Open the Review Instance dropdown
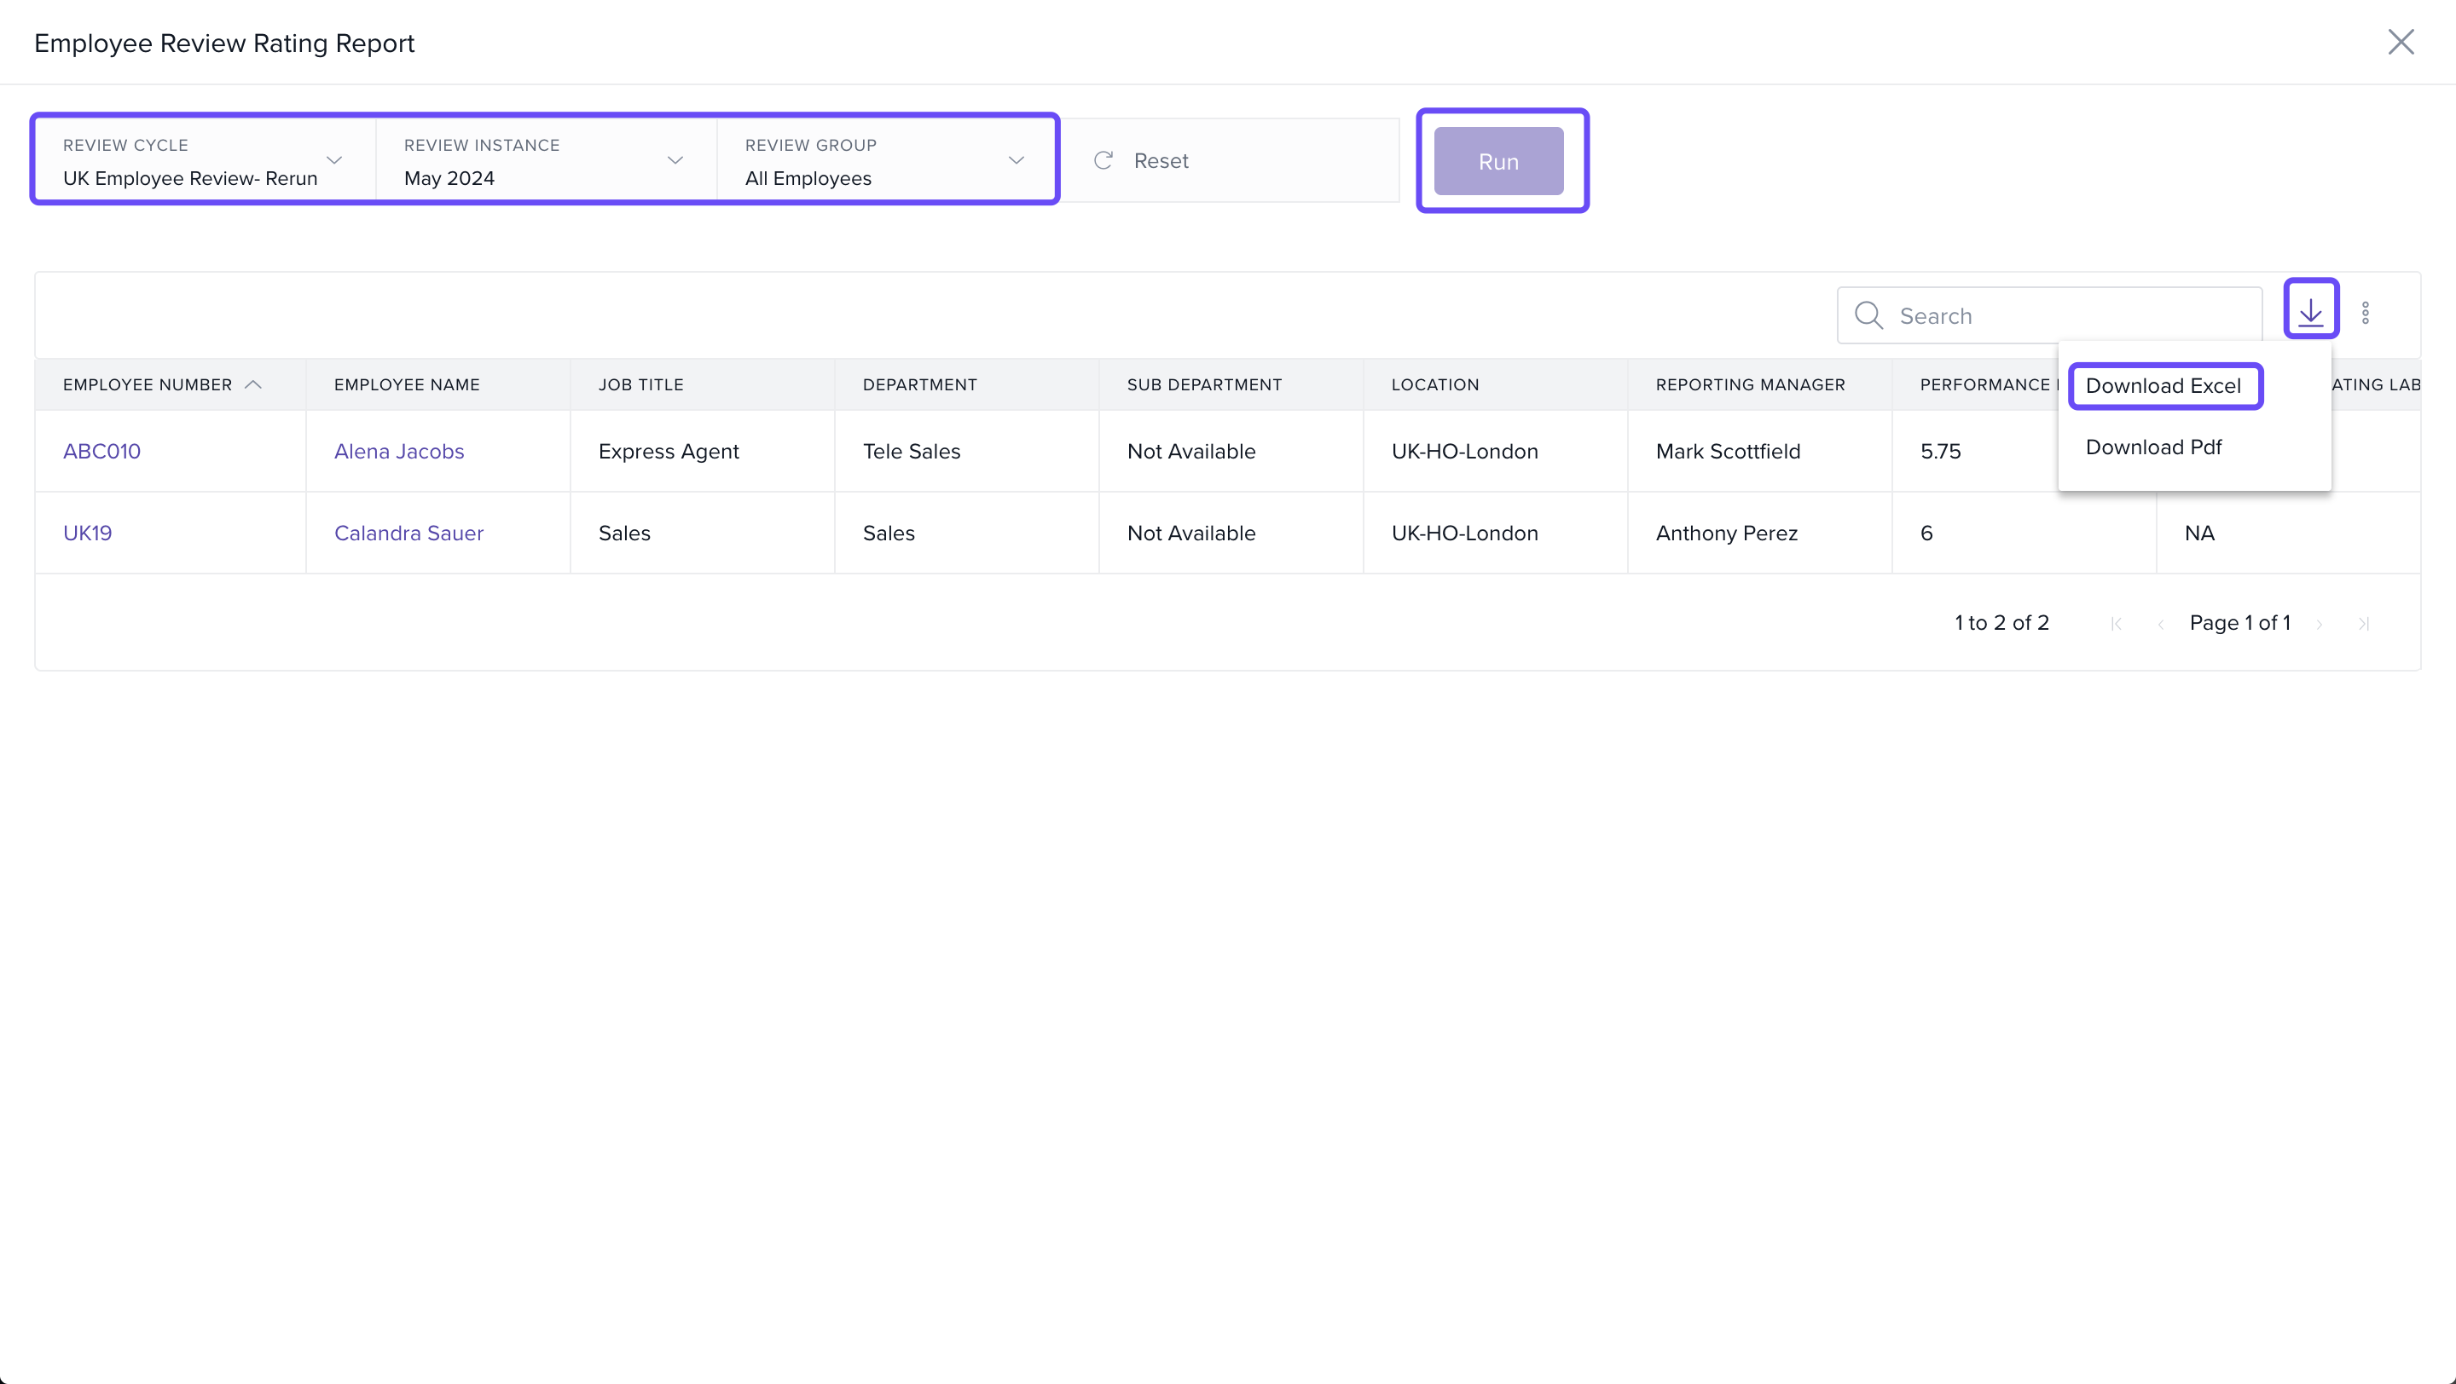This screenshot has height=1384, width=2456. pyautogui.click(x=675, y=160)
